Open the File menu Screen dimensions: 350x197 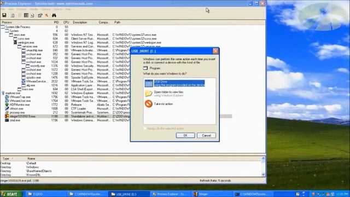pos(3,9)
